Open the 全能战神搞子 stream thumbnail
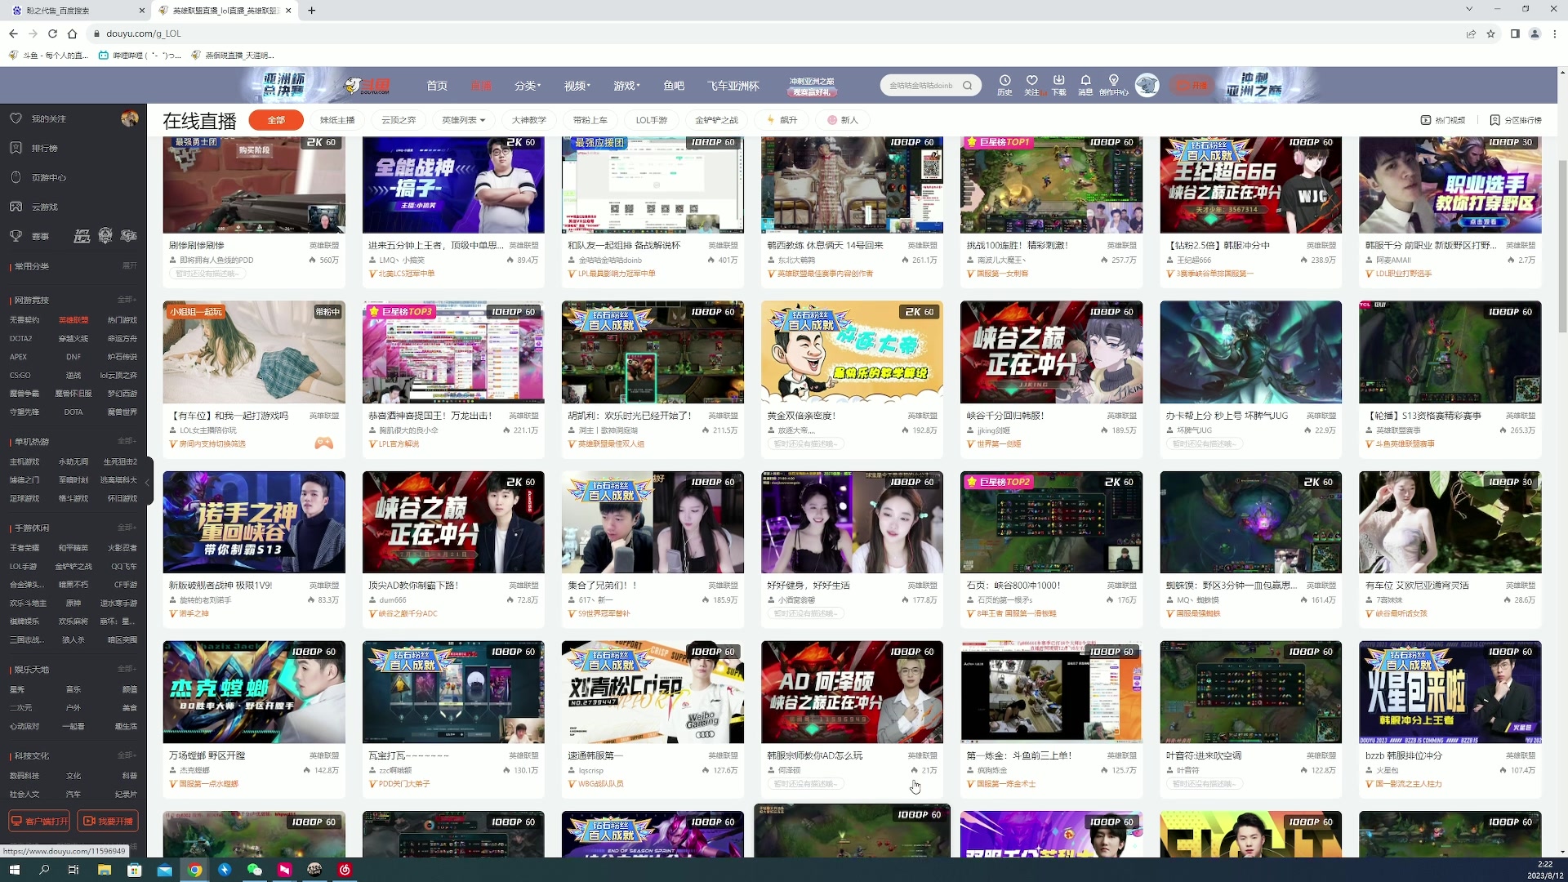1568x882 pixels. 453,185
